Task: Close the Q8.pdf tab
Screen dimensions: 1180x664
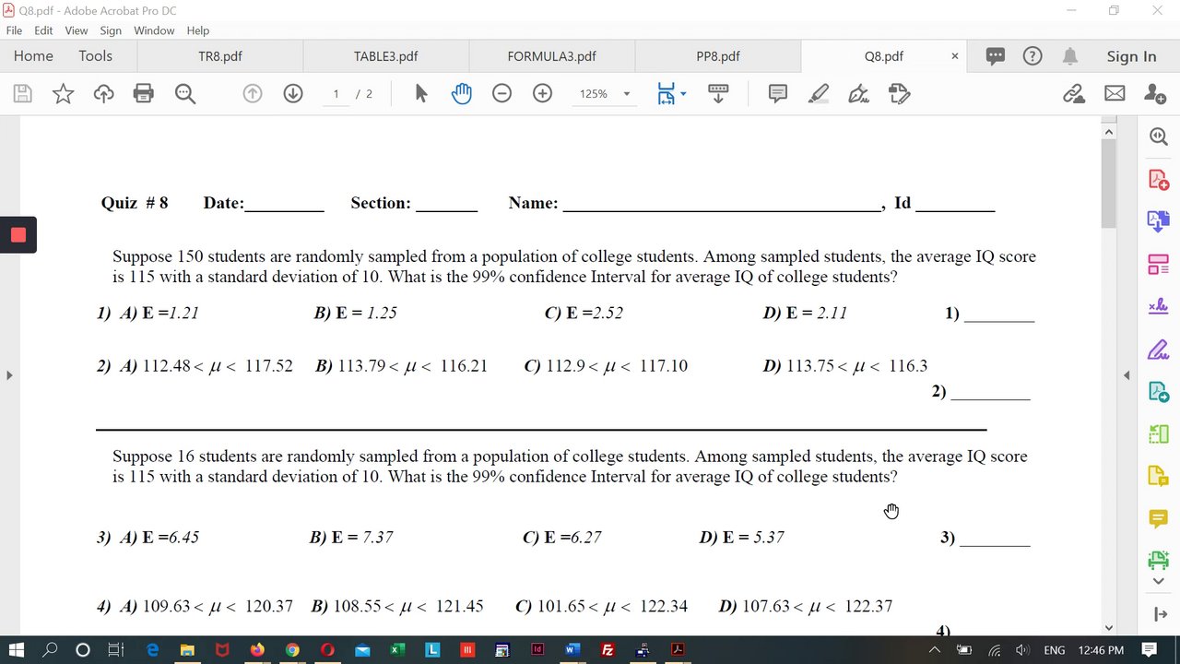Action: (955, 56)
